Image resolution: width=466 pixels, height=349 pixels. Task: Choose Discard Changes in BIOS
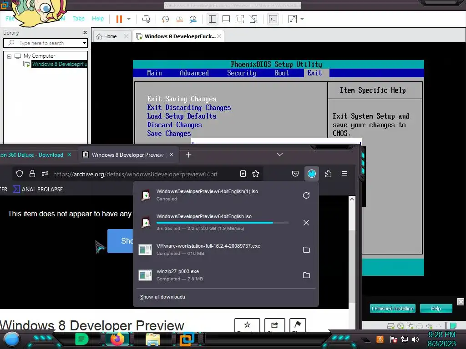click(174, 125)
